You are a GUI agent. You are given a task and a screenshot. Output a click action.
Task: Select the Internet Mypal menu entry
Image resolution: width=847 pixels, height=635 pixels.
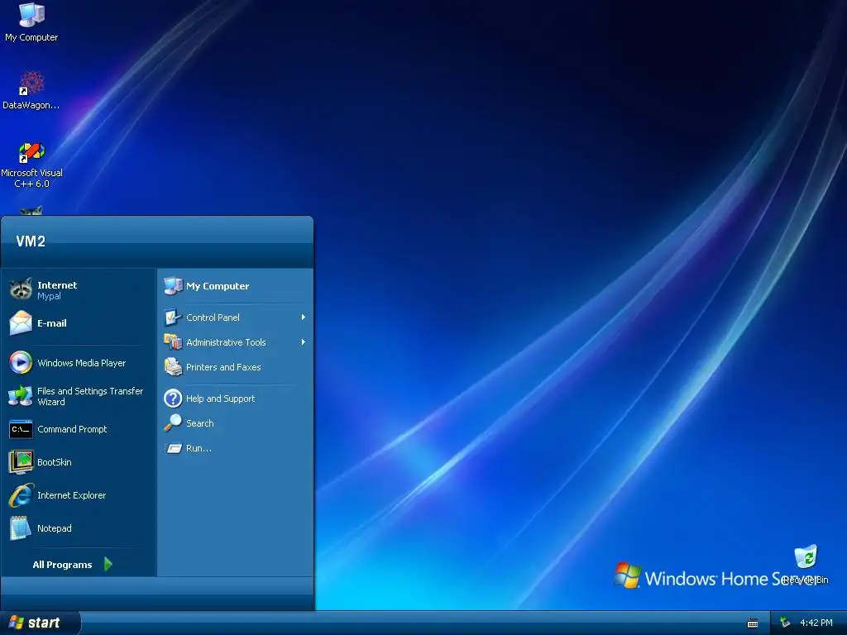click(79, 290)
